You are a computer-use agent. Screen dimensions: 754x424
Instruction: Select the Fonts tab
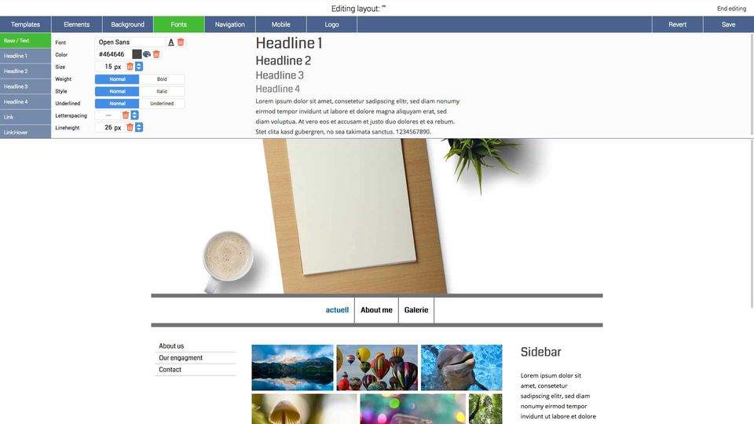(x=178, y=24)
